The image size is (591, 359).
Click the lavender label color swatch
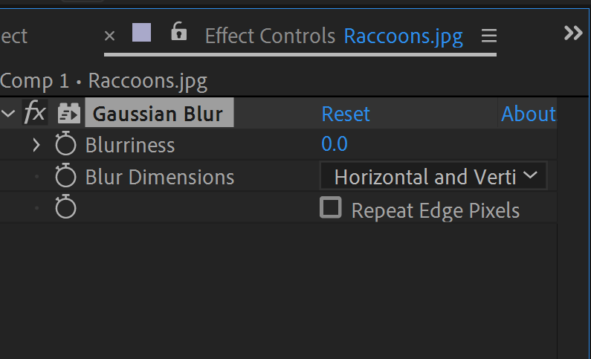coord(142,33)
